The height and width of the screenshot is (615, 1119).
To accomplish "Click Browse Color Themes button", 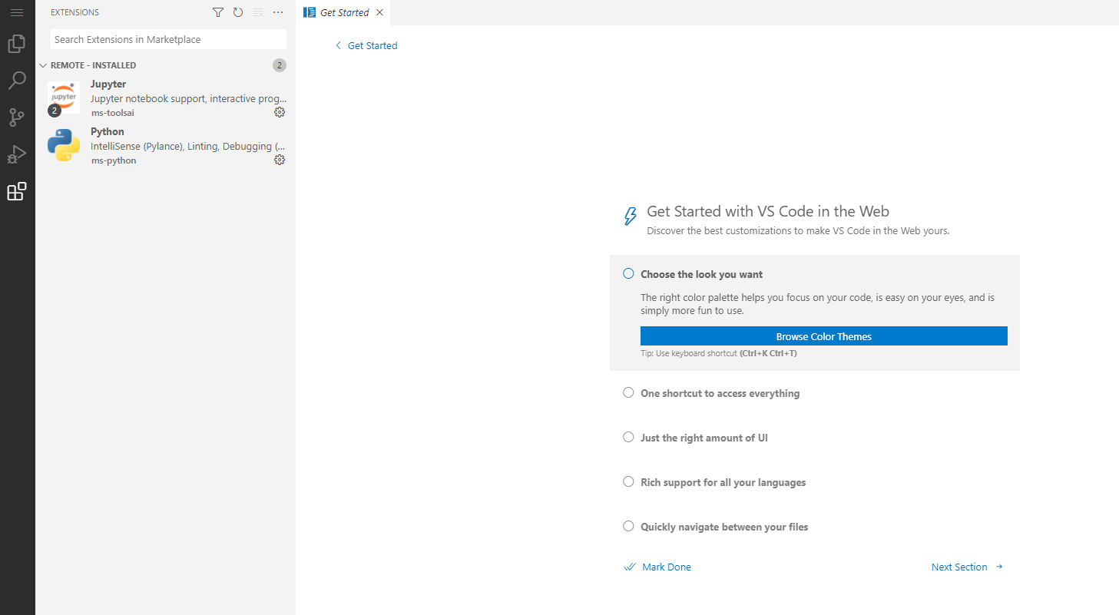I will pos(824,336).
